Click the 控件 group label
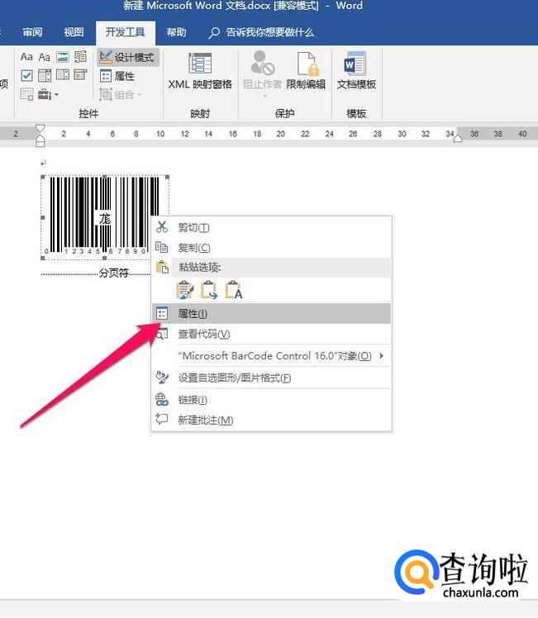 point(88,113)
